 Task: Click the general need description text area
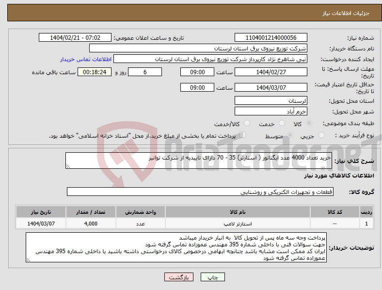[199, 161]
